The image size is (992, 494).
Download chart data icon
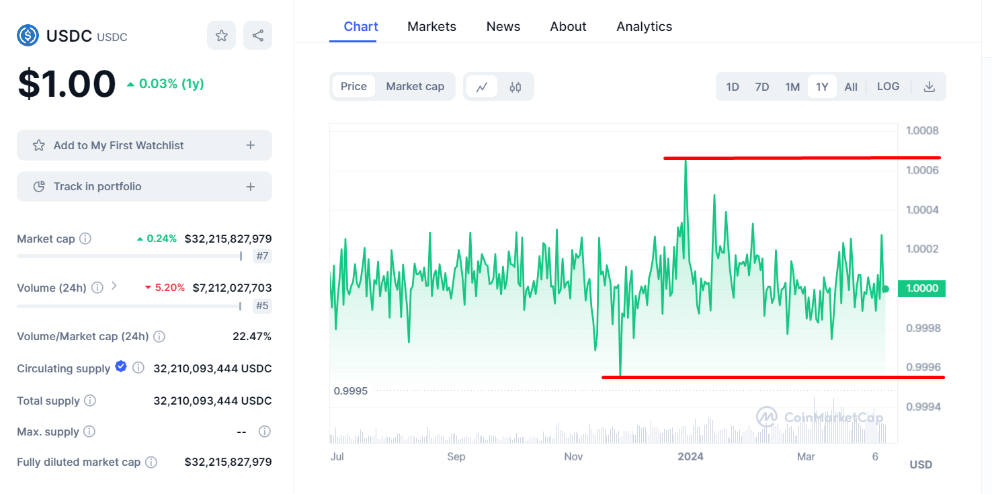929,87
